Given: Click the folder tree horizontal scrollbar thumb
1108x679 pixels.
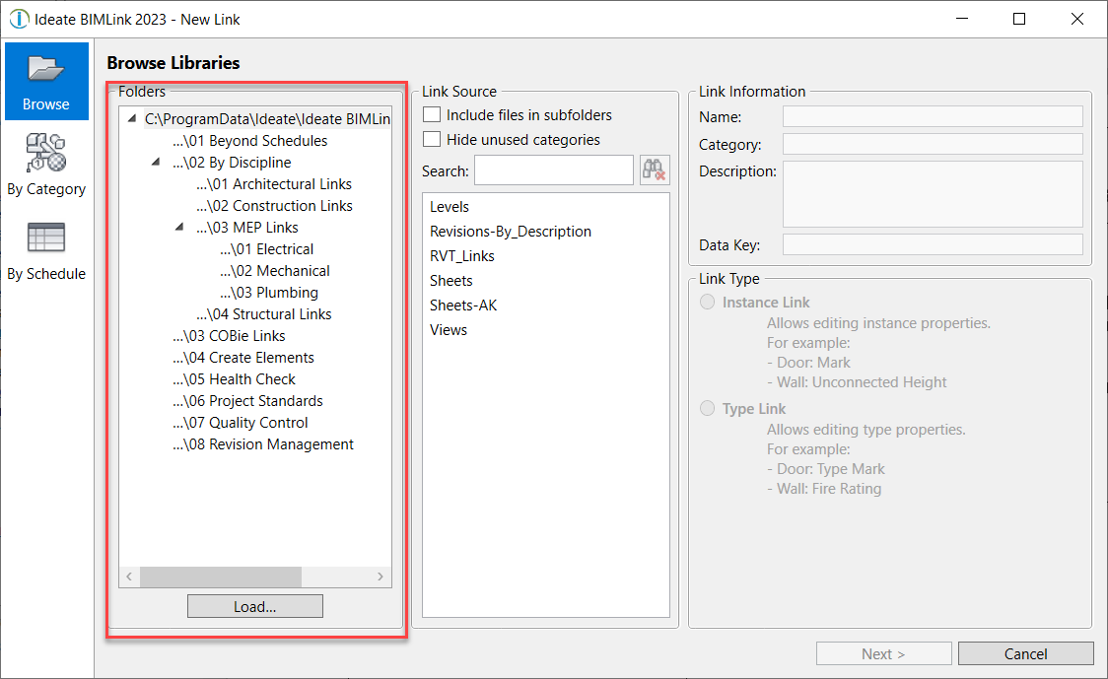Looking at the screenshot, I should (221, 577).
